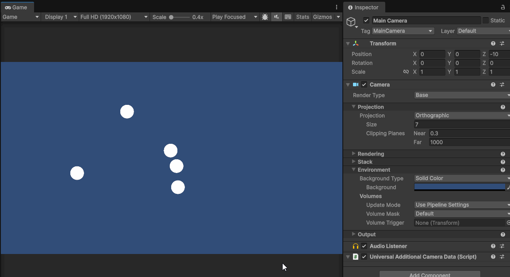Image resolution: width=510 pixels, height=277 pixels.
Task: Collapse the Environment section
Action: tap(353, 169)
